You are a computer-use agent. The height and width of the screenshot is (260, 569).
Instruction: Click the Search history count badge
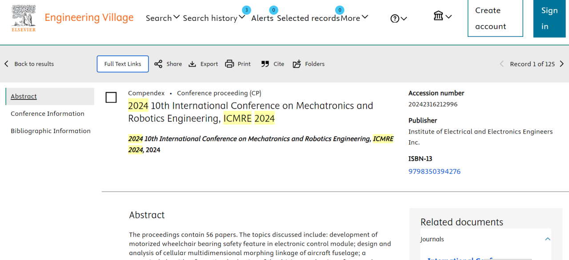[246, 10]
